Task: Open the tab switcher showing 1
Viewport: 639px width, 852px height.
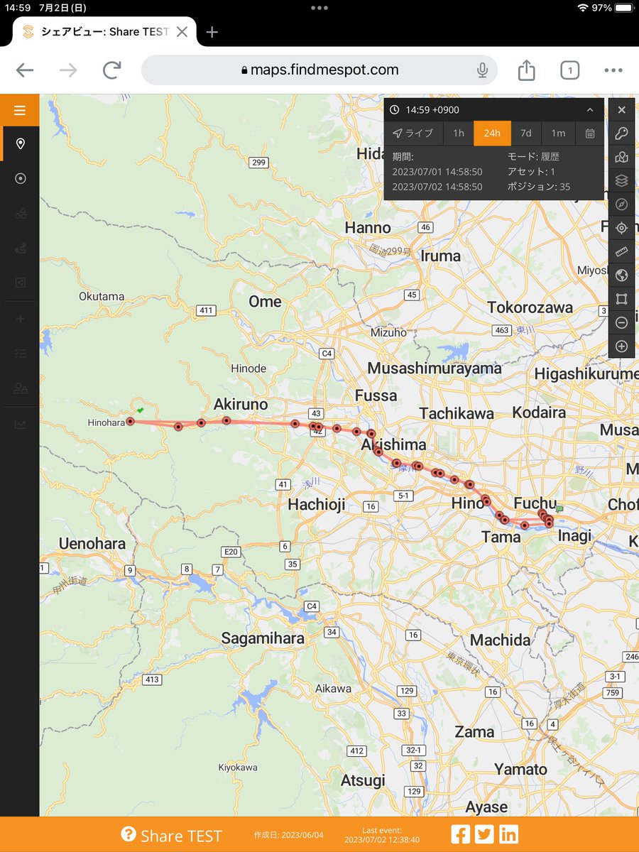Action: [x=569, y=70]
